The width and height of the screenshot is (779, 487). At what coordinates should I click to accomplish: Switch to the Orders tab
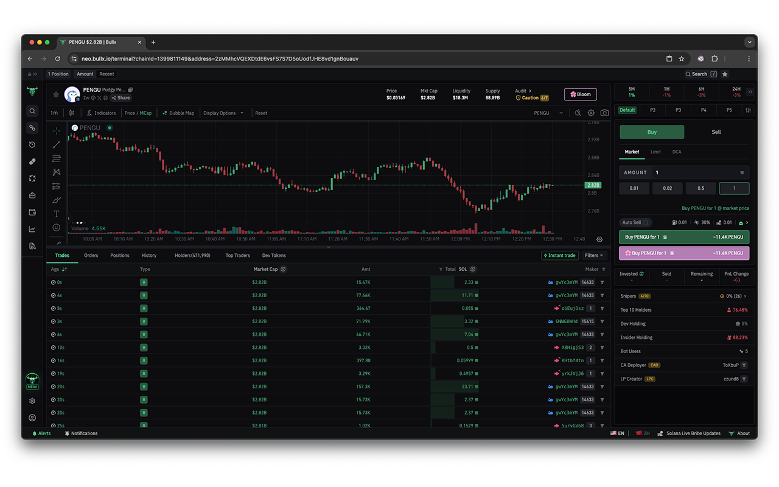(91, 256)
